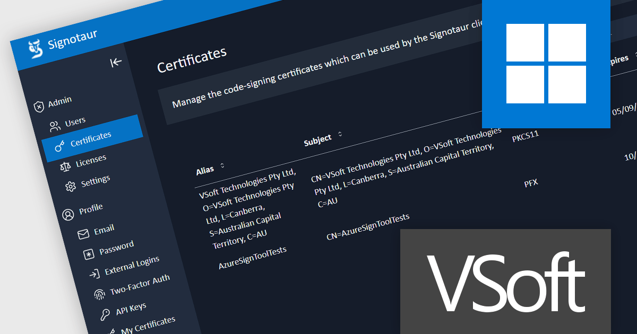
Task: Sort table by Subject column arrows
Action: tap(340, 135)
